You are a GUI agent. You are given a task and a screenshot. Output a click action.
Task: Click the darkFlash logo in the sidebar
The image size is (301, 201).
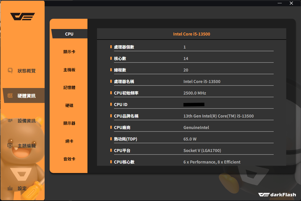pos(23,17)
